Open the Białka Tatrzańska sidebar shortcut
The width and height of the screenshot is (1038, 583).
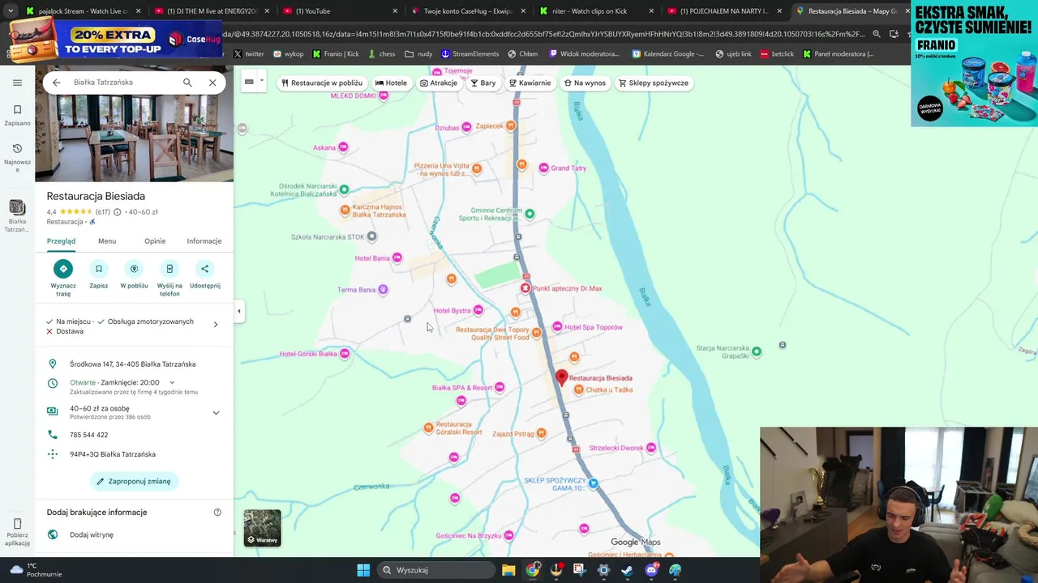click(x=17, y=216)
